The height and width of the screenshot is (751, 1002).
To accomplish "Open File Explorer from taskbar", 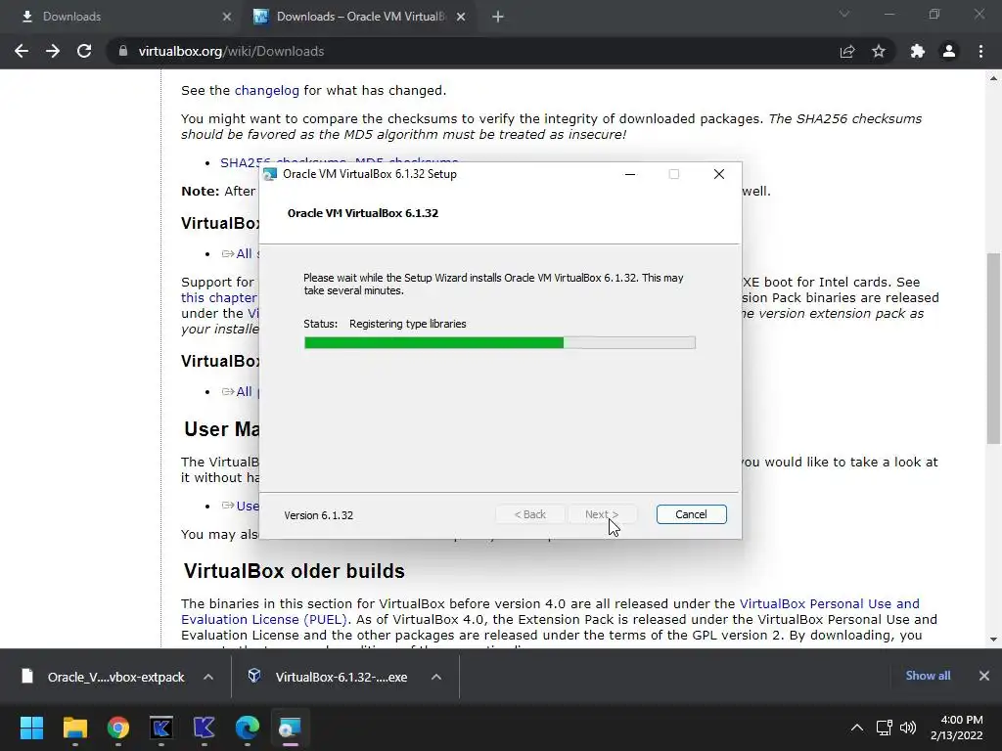I will coord(74,728).
